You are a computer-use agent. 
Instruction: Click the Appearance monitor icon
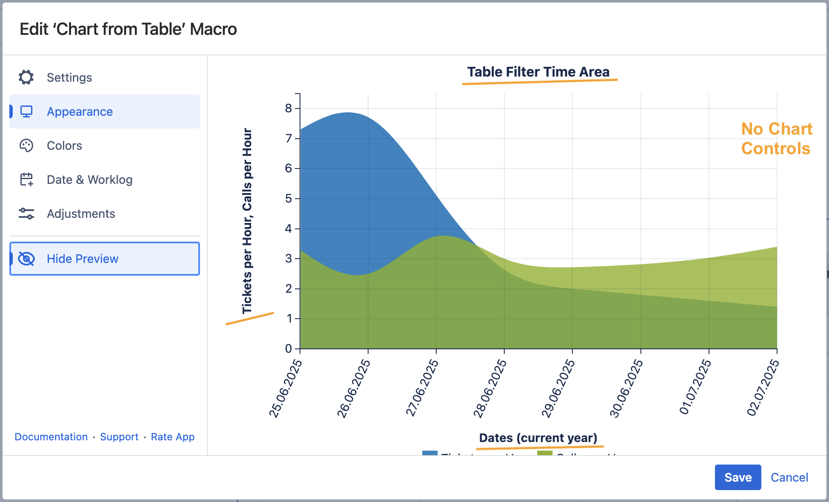coord(26,111)
